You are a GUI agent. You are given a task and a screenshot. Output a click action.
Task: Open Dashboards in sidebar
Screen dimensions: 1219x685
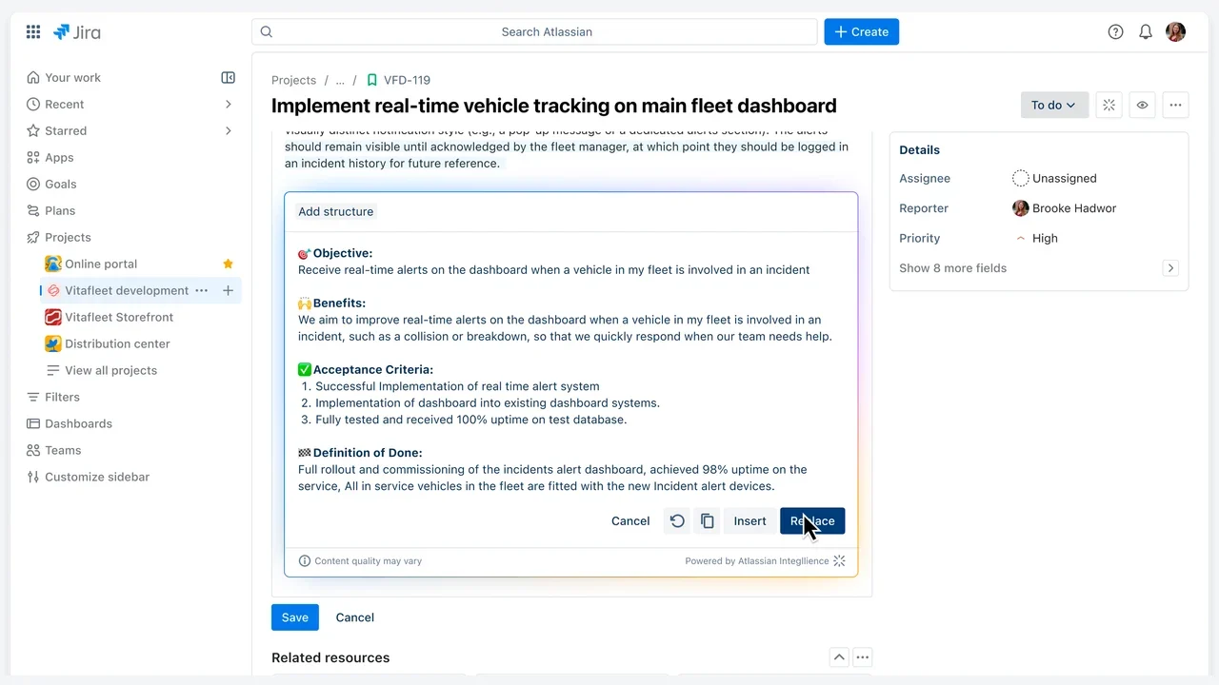coord(78,423)
